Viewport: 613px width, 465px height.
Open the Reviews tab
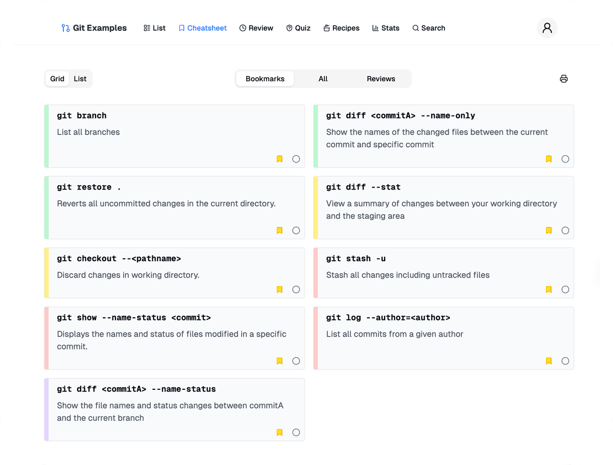coord(381,79)
